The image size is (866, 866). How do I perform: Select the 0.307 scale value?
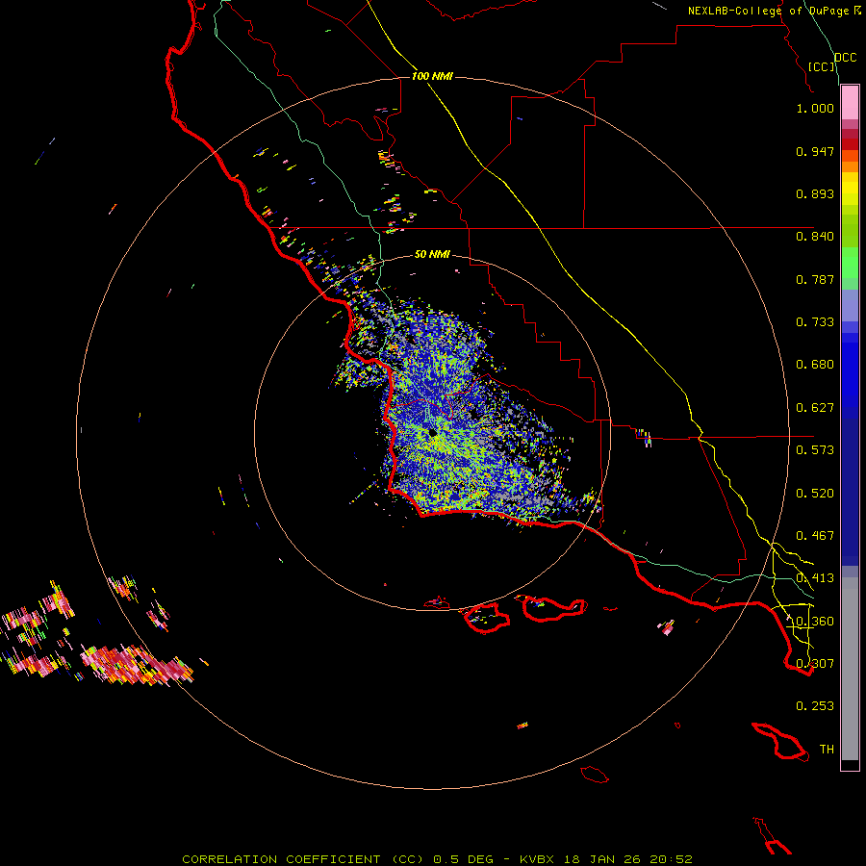click(x=815, y=664)
